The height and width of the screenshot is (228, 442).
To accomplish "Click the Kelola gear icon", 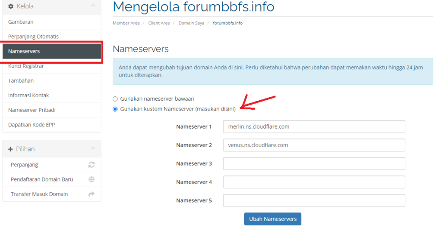I will pos(11,6).
